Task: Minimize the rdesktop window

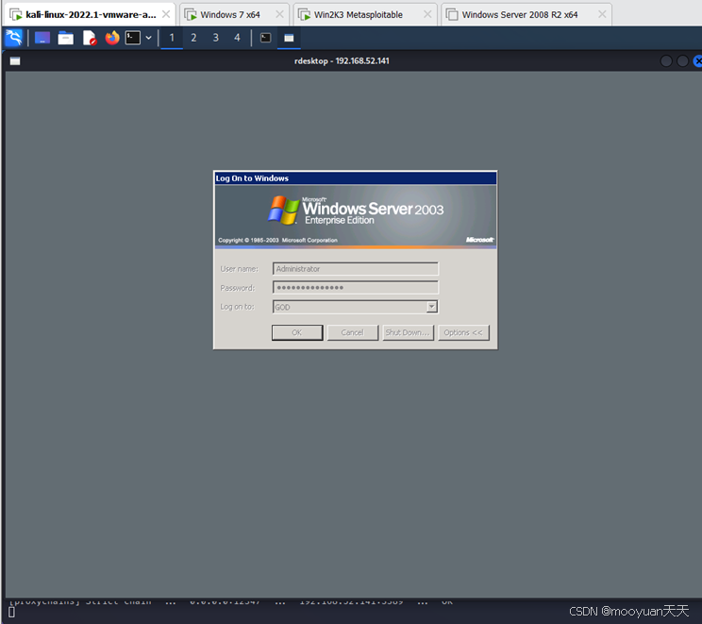Action: coord(666,61)
